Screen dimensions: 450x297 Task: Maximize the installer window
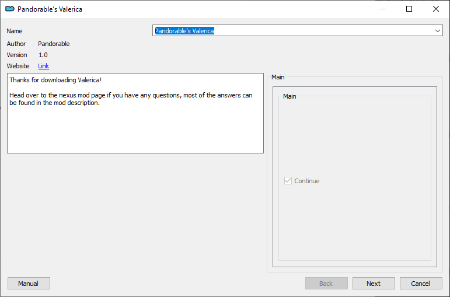point(409,9)
